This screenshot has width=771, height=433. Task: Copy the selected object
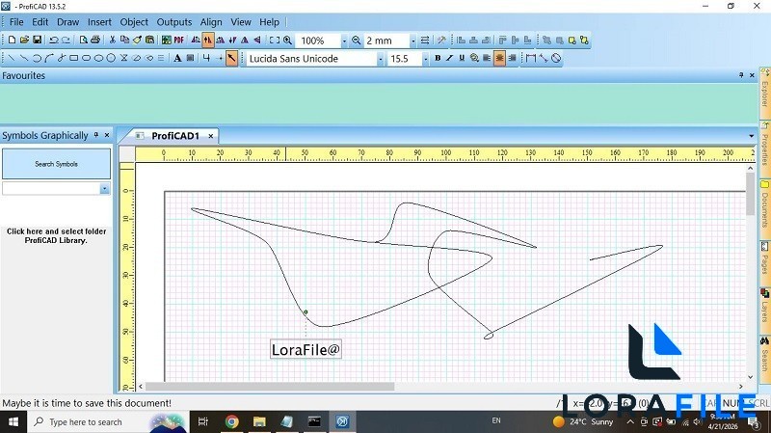click(124, 40)
